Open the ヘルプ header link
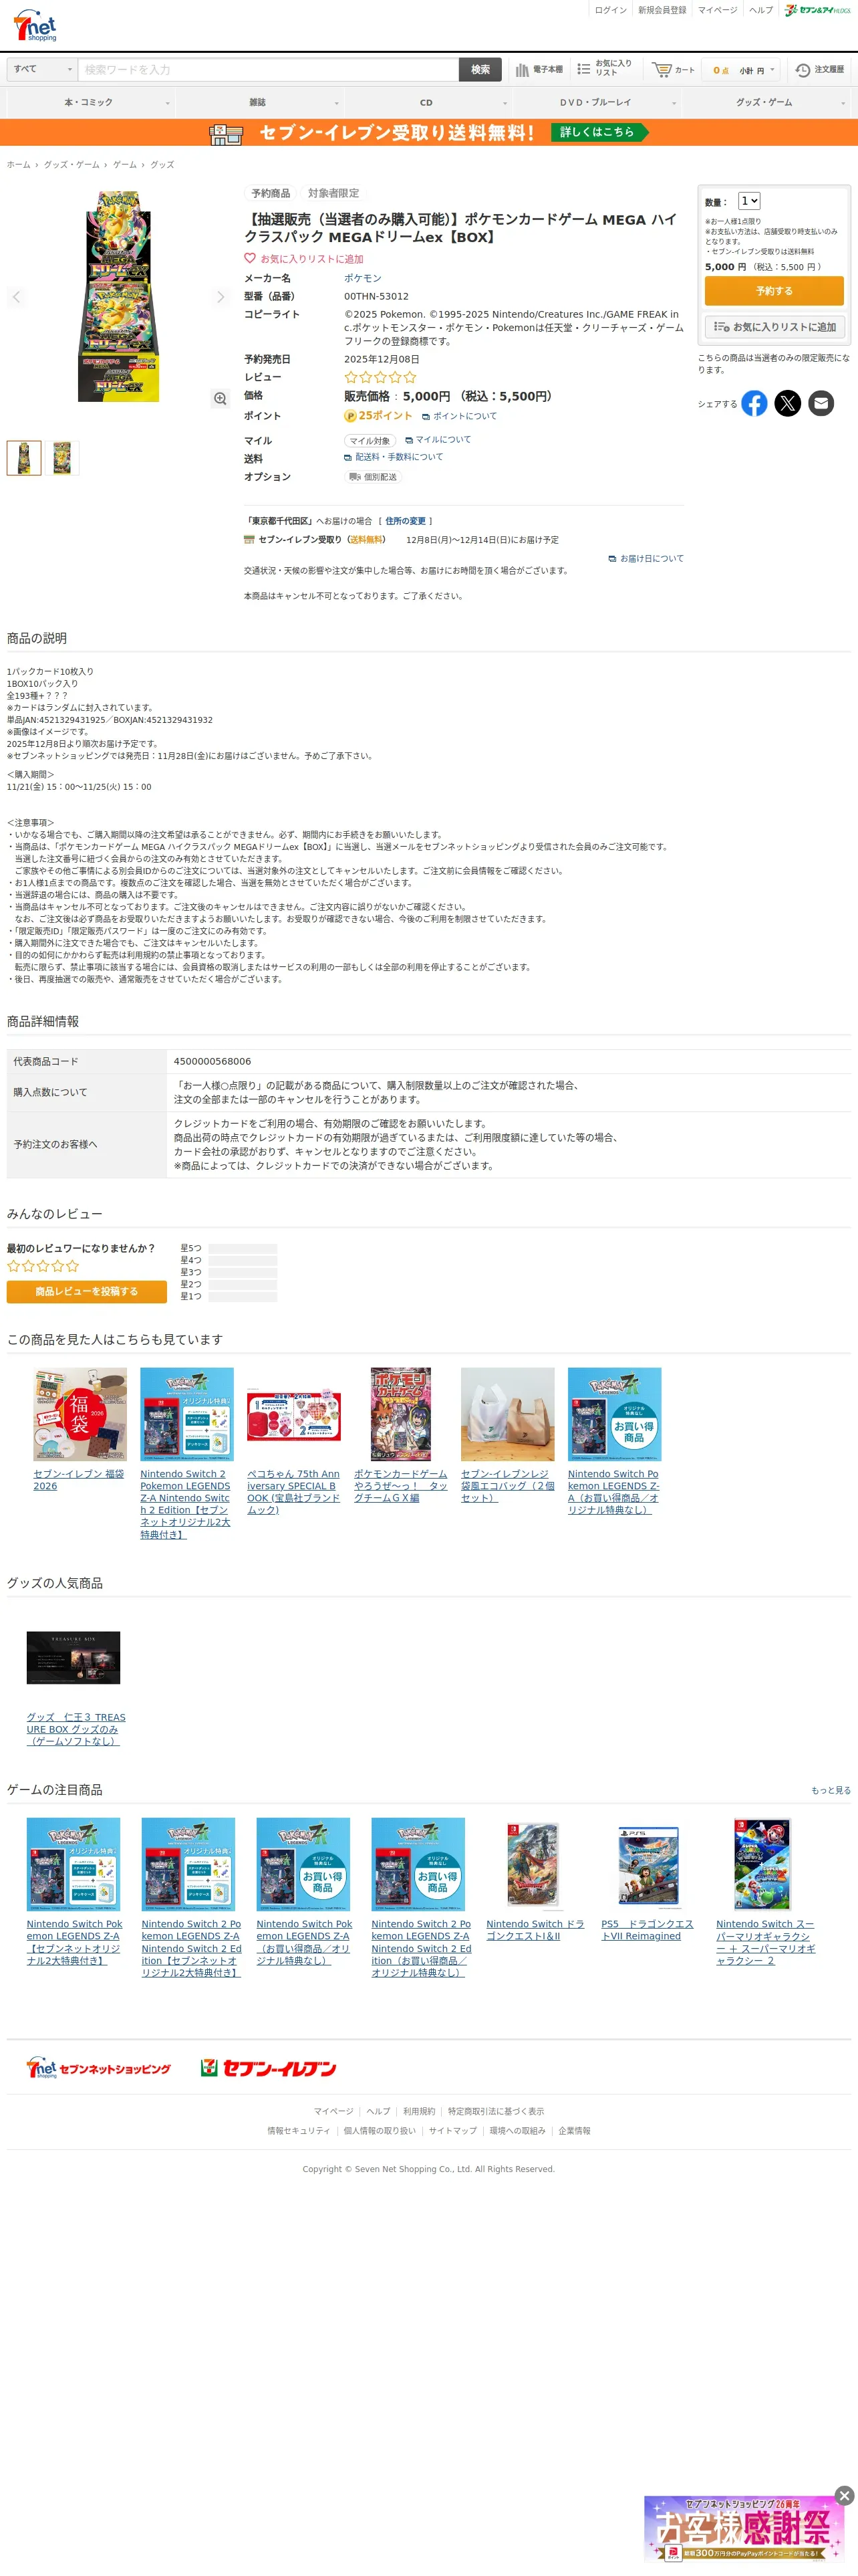 [761, 10]
